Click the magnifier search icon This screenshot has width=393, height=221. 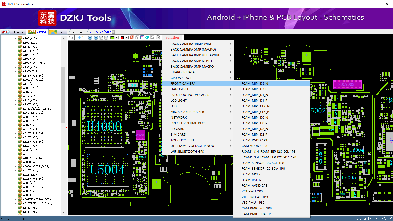pos(71,38)
